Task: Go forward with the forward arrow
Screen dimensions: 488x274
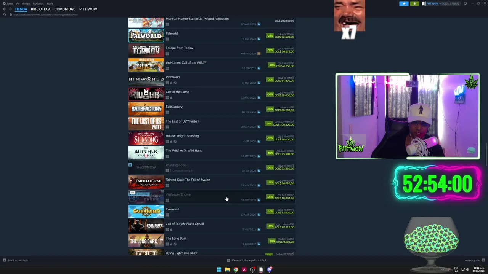Action: point(10,9)
